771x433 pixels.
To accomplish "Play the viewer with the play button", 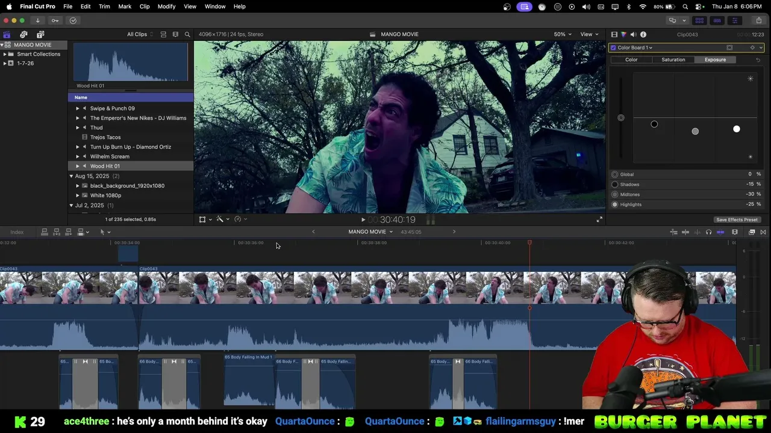I will [363, 220].
